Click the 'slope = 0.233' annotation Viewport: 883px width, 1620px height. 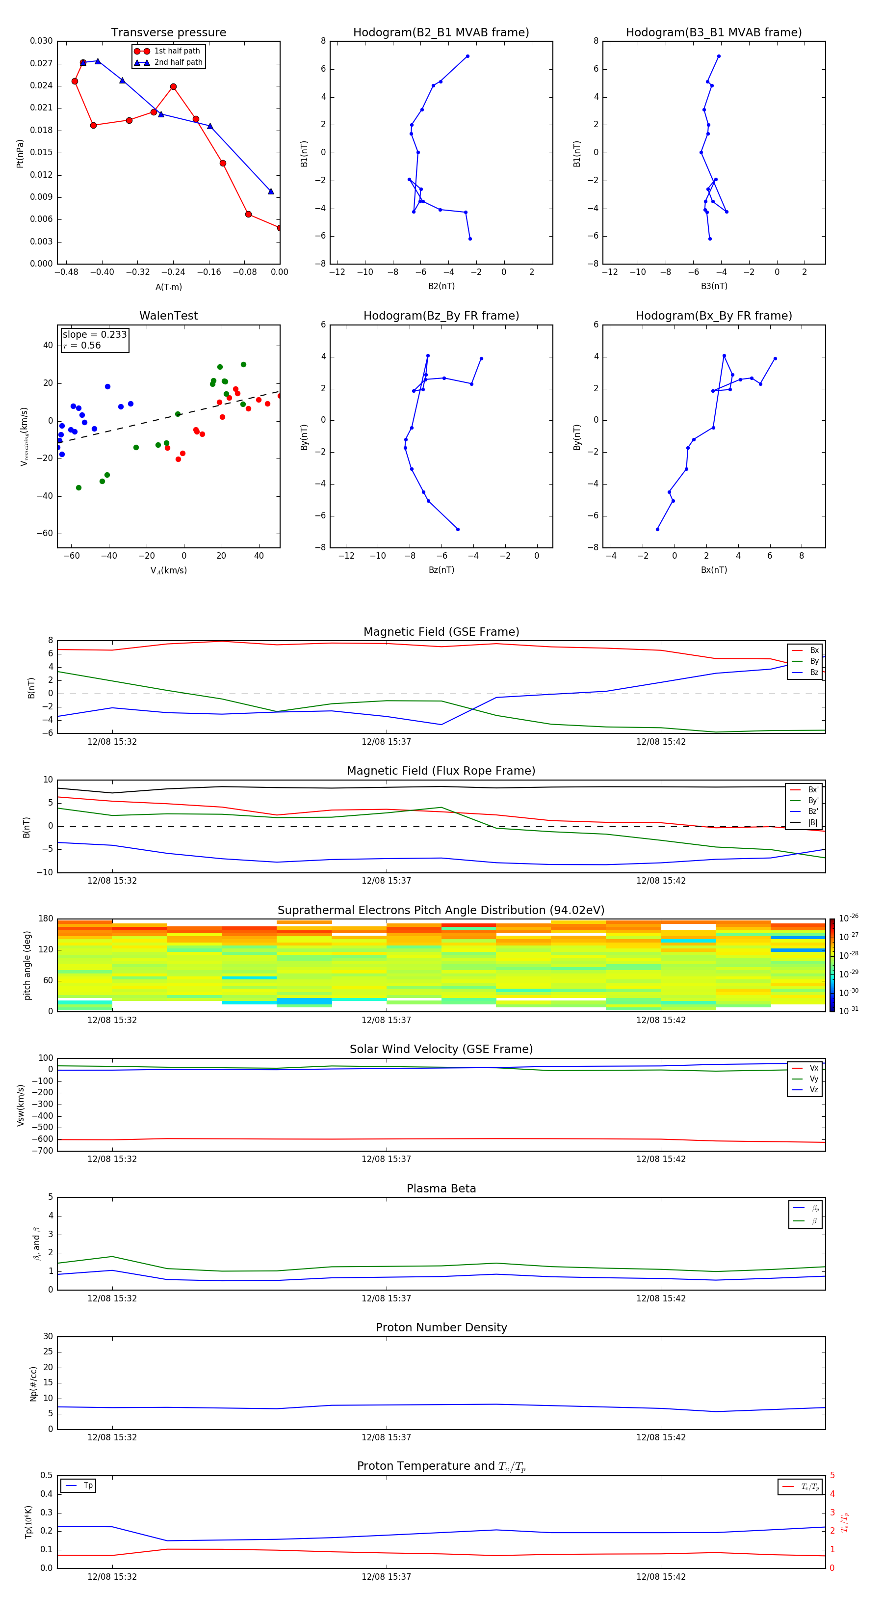pos(95,335)
